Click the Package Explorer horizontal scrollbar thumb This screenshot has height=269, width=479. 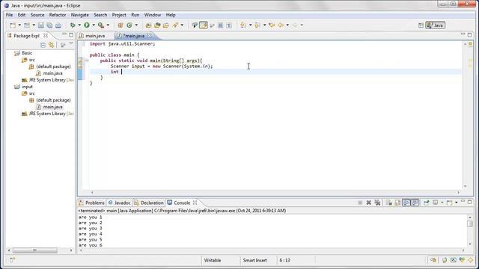[x=34, y=250]
